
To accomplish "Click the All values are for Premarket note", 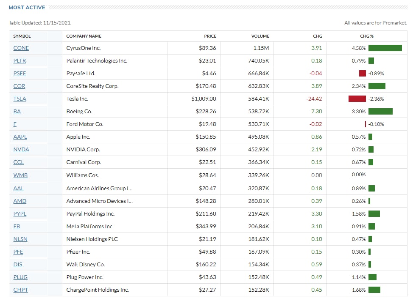I will pos(376,23).
